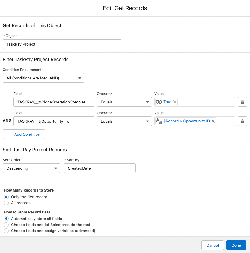
Task: Delete the TASKRAY__trCloneOperationComplete condition row
Action: click(243, 102)
